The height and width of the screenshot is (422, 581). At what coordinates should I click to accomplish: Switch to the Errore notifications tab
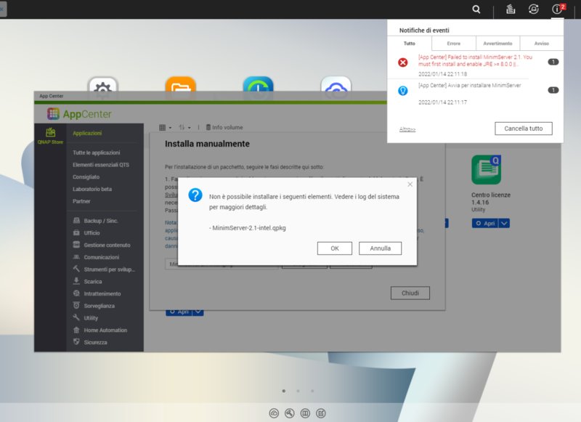[453, 44]
